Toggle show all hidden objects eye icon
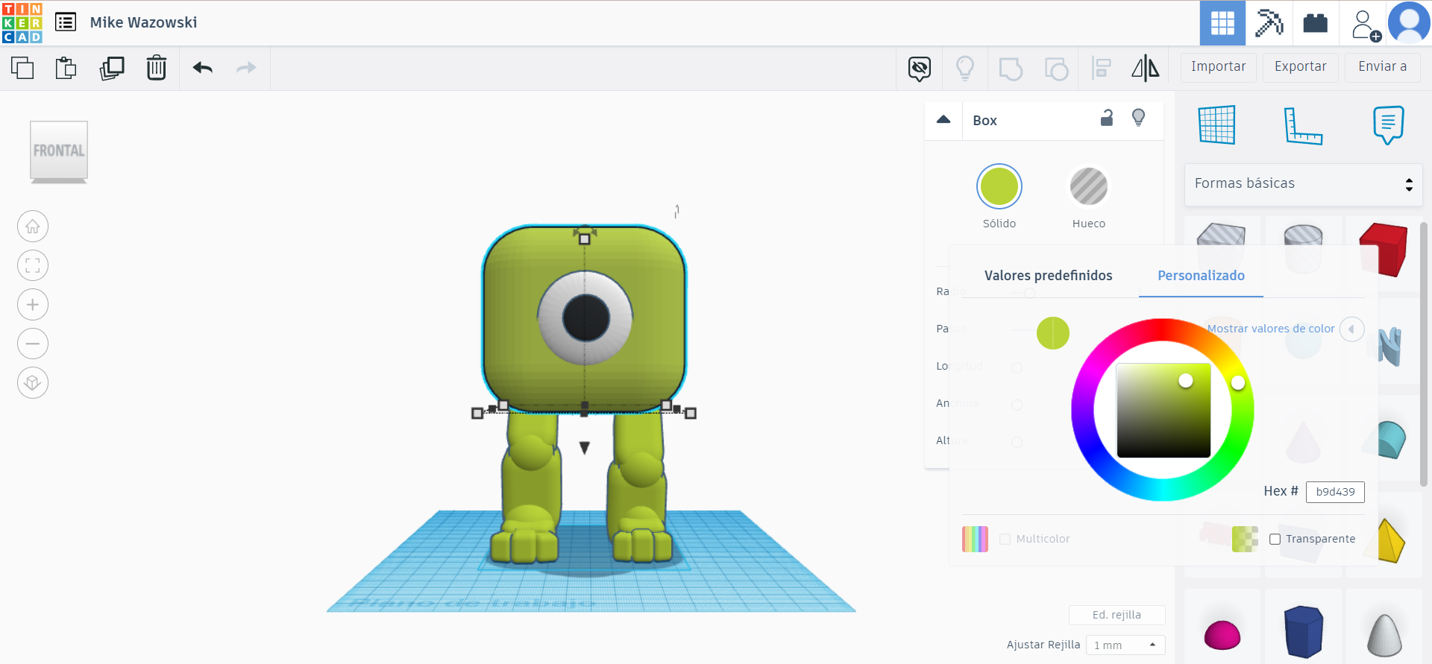Viewport: 1432px width, 664px height. [920, 69]
